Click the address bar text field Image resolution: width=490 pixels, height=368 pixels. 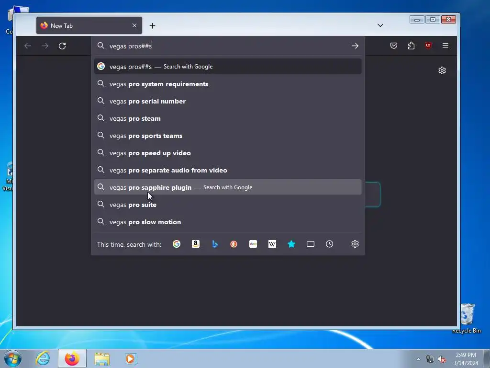point(228,46)
